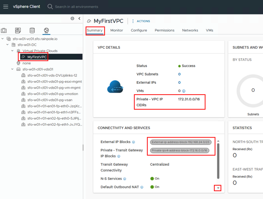This screenshot has height=199, width=263.
Task: Collapse the left navigation panel
Action: tap(79, 18)
